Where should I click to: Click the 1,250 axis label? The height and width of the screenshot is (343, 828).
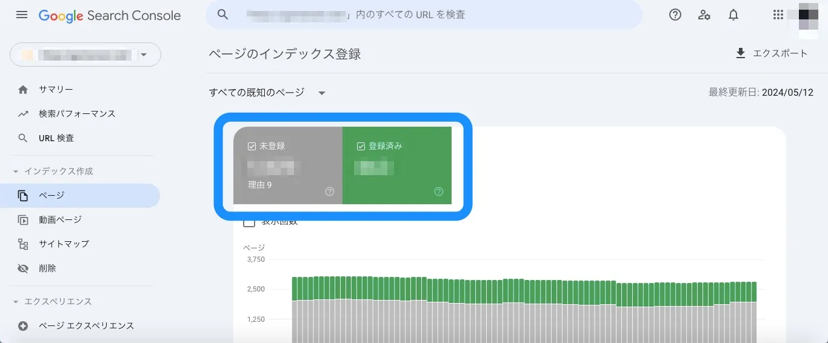pyautogui.click(x=256, y=319)
